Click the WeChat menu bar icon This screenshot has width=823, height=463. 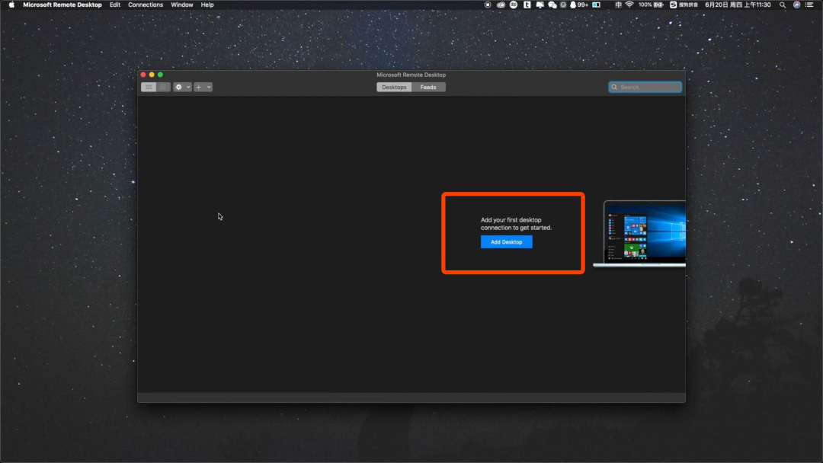(552, 5)
